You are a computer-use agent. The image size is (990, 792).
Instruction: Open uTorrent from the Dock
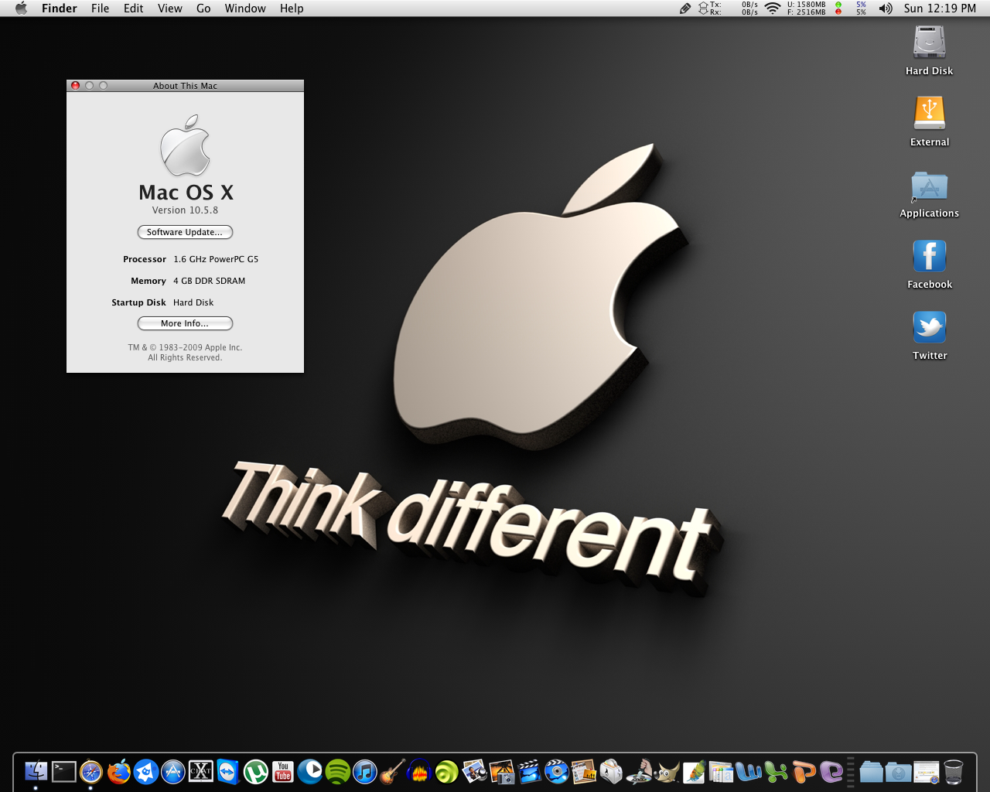tap(255, 771)
